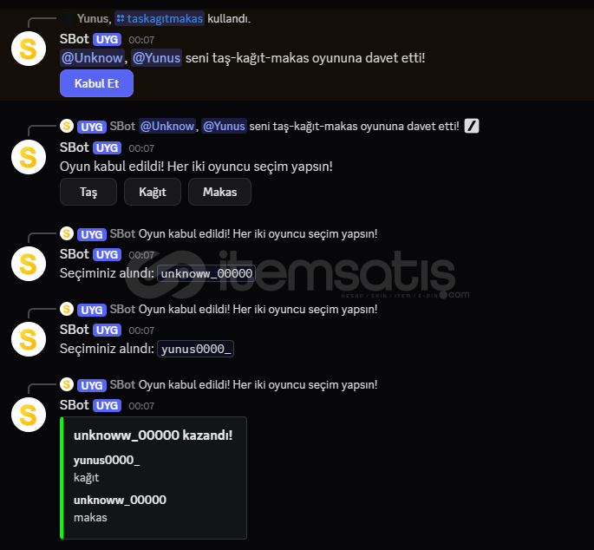Image resolution: width=594 pixels, height=550 pixels.
Task: Select the Kağıt option button
Action: click(153, 192)
